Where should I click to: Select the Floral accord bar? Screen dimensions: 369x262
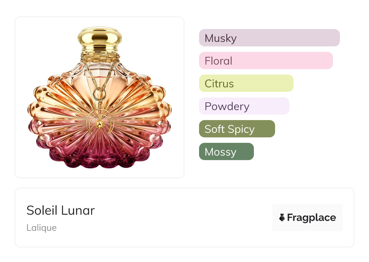tap(266, 61)
